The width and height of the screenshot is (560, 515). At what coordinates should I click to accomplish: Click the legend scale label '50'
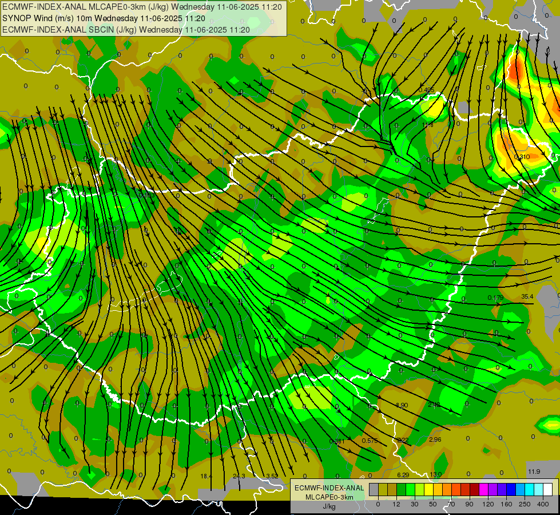[x=433, y=504]
